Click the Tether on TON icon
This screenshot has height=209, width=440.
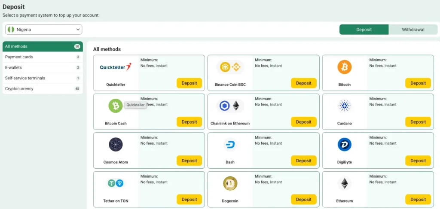pyautogui.click(x=116, y=183)
